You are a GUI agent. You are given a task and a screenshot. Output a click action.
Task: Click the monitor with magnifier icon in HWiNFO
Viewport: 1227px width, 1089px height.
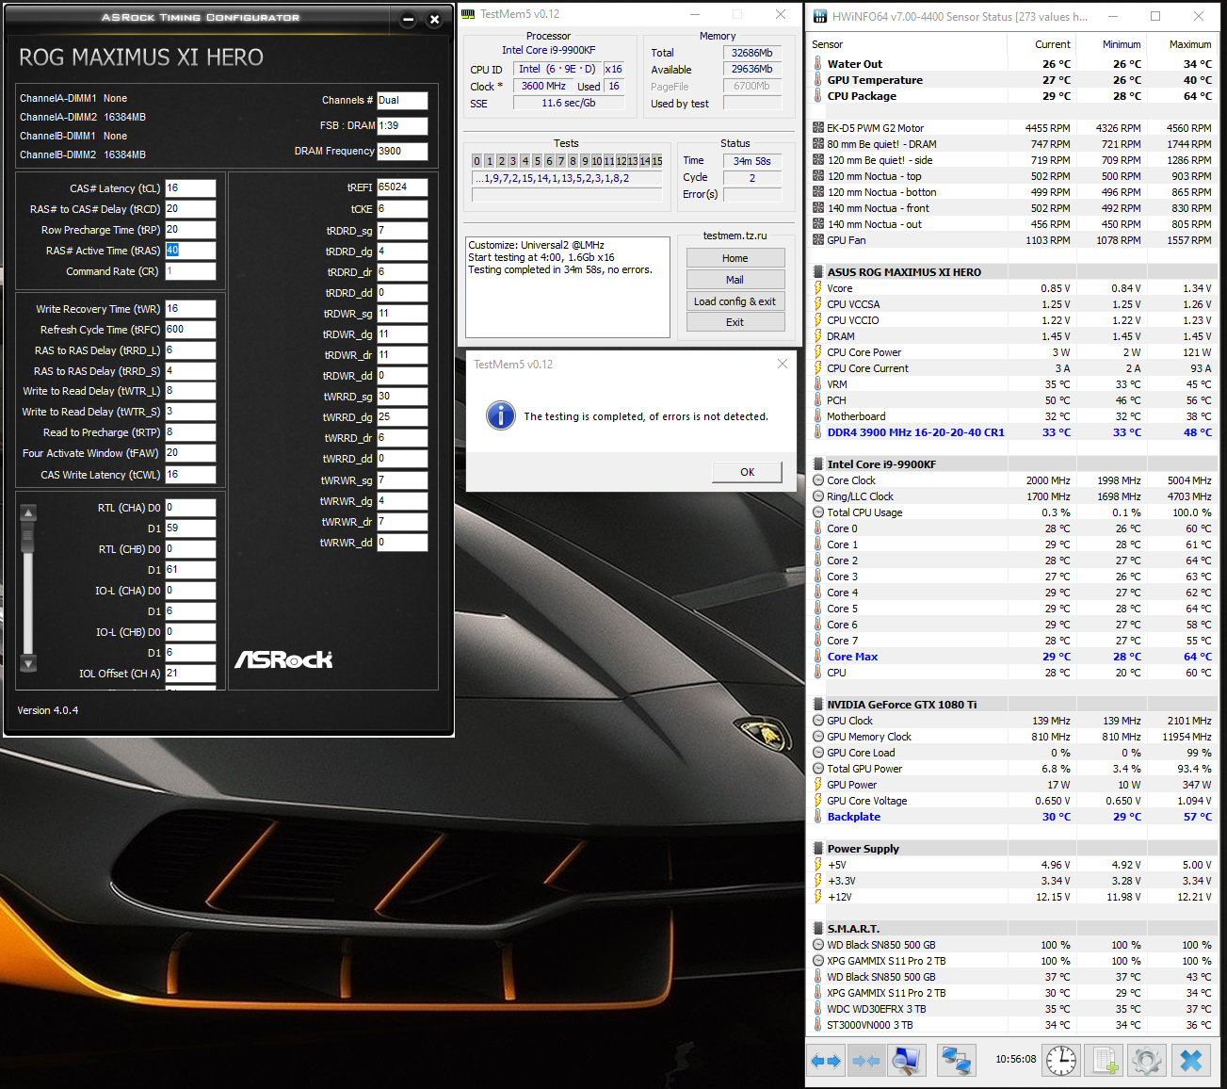pos(906,1061)
